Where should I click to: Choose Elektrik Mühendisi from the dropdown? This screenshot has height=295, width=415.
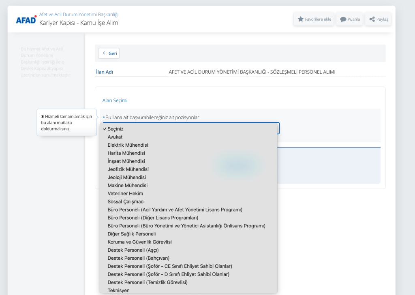(128, 145)
